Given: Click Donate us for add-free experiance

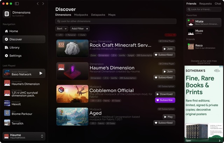Looking at the screenshot, I should point(204,62).
